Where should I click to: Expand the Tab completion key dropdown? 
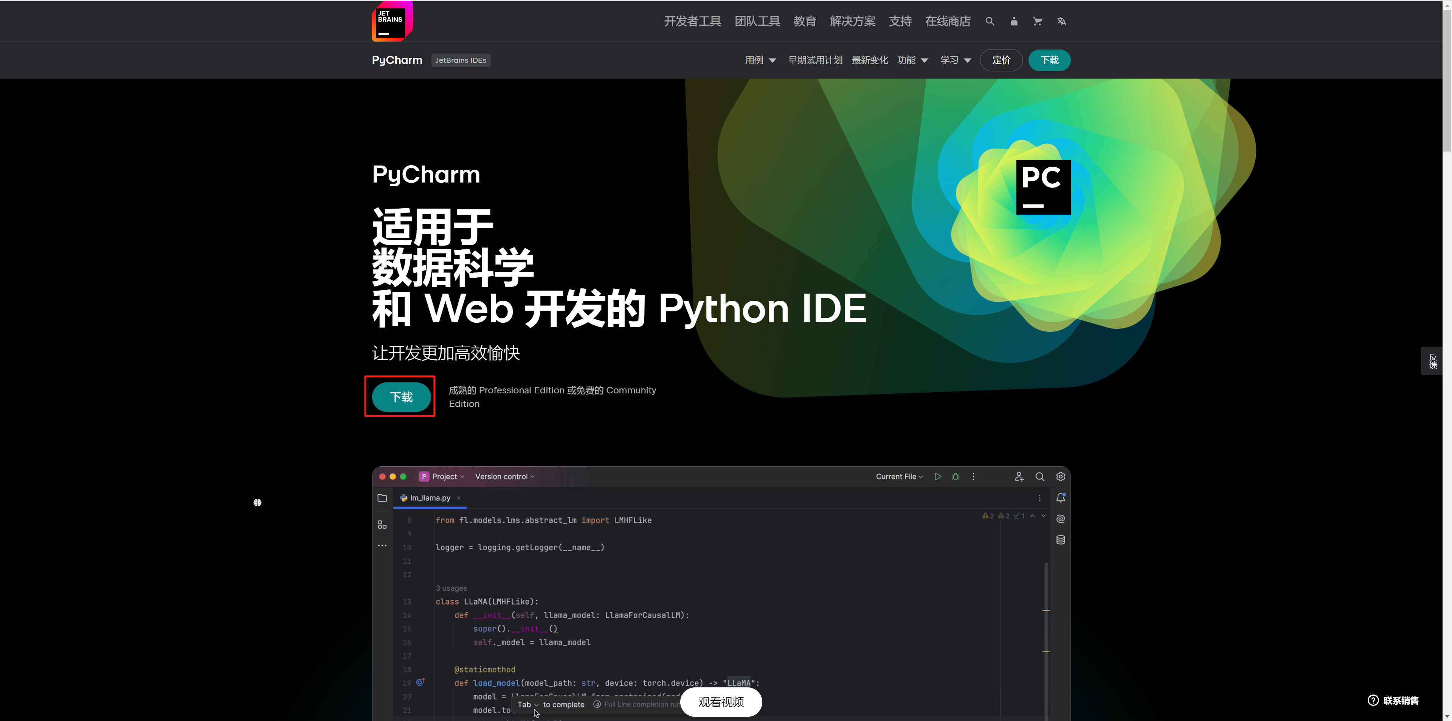527,705
